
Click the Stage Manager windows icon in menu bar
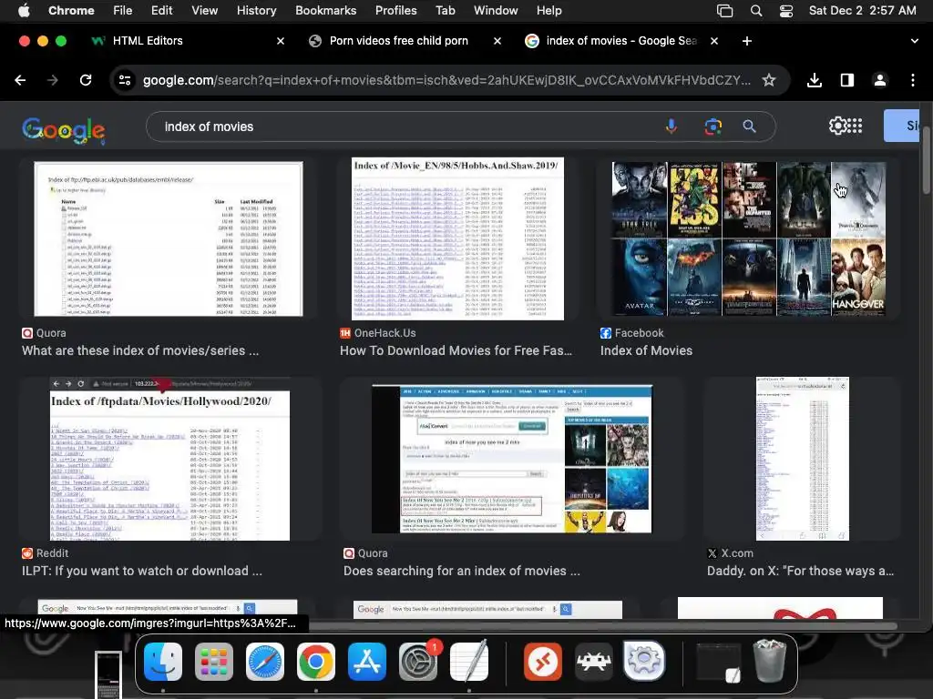click(724, 10)
